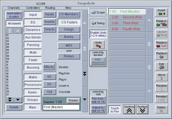Click the Relays button
172x119 pixels.
(x=69, y=56)
